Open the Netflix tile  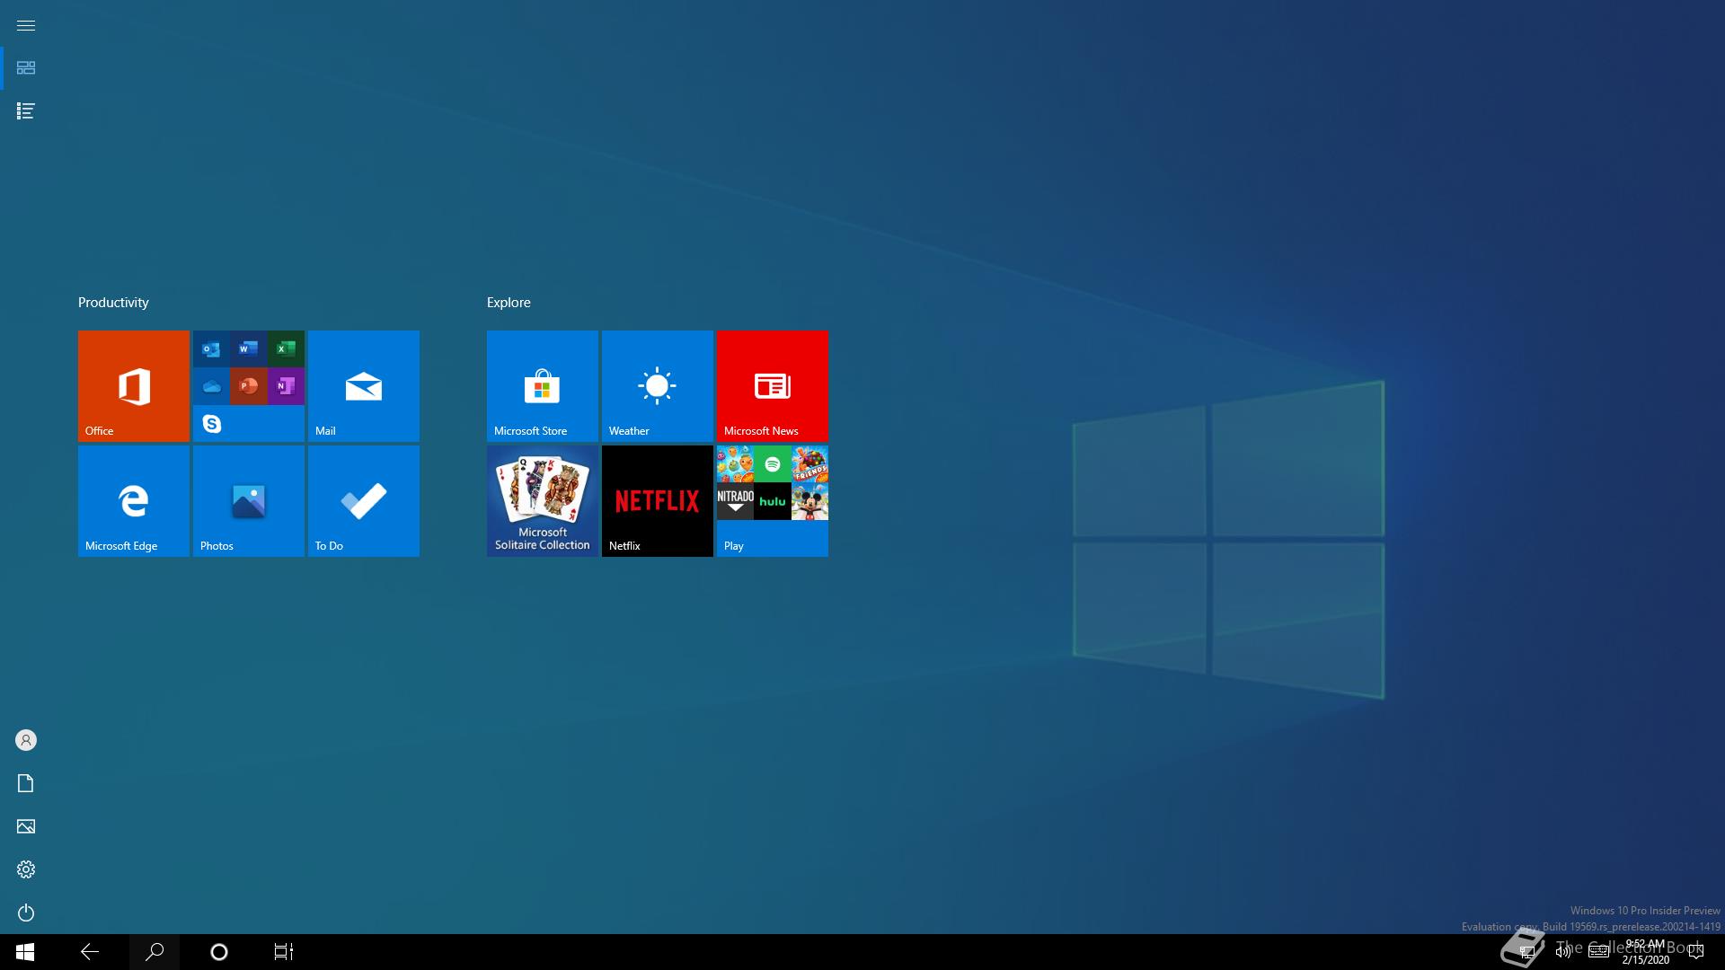[x=658, y=501]
